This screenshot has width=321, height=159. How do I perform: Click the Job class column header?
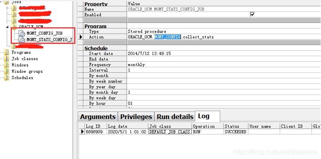(170, 126)
